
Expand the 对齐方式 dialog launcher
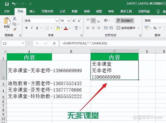click(140, 36)
